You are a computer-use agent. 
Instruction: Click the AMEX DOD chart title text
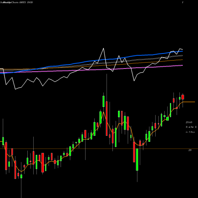pos(26,2)
